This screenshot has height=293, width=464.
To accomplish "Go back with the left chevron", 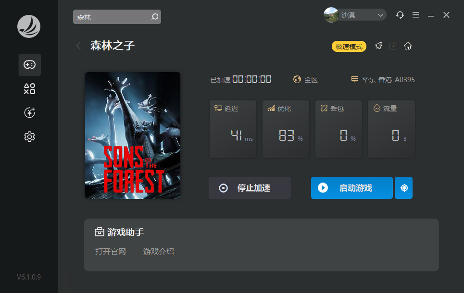I will (78, 46).
